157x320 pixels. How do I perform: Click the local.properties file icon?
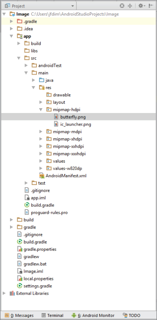[20, 279]
